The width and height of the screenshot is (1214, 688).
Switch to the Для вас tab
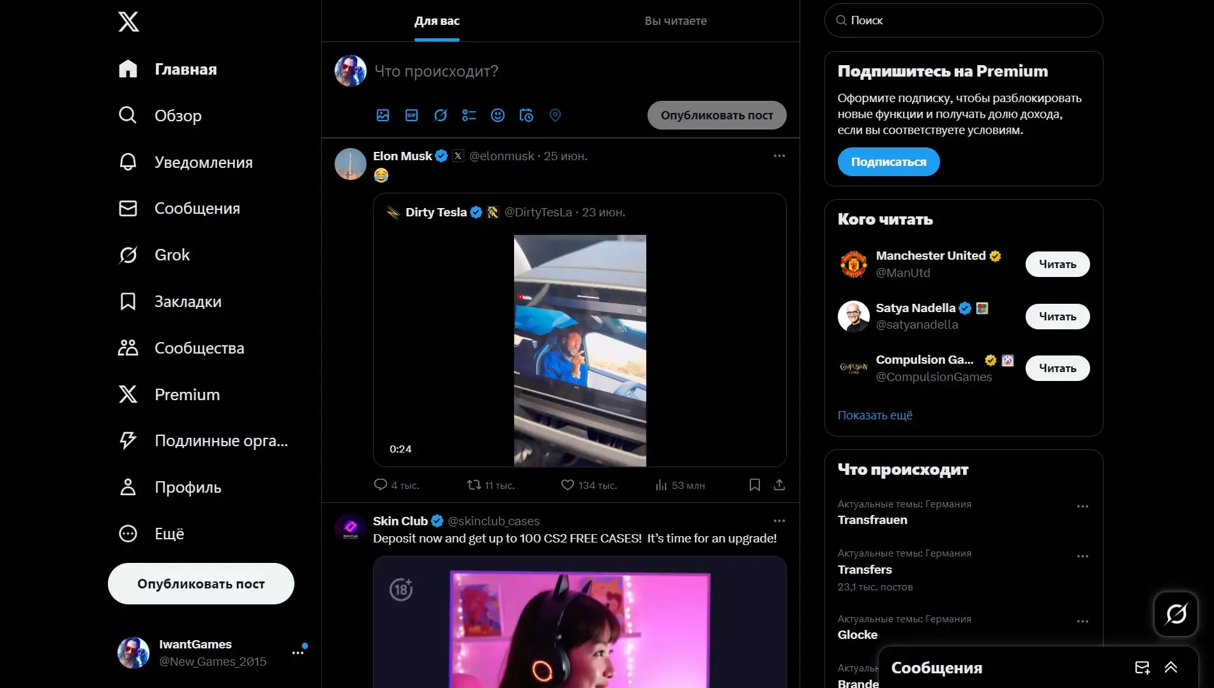tap(437, 21)
